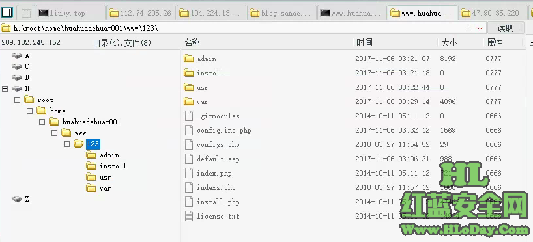Click the plus-minus icon in address bar
533x242 pixels.
[x=468, y=28]
